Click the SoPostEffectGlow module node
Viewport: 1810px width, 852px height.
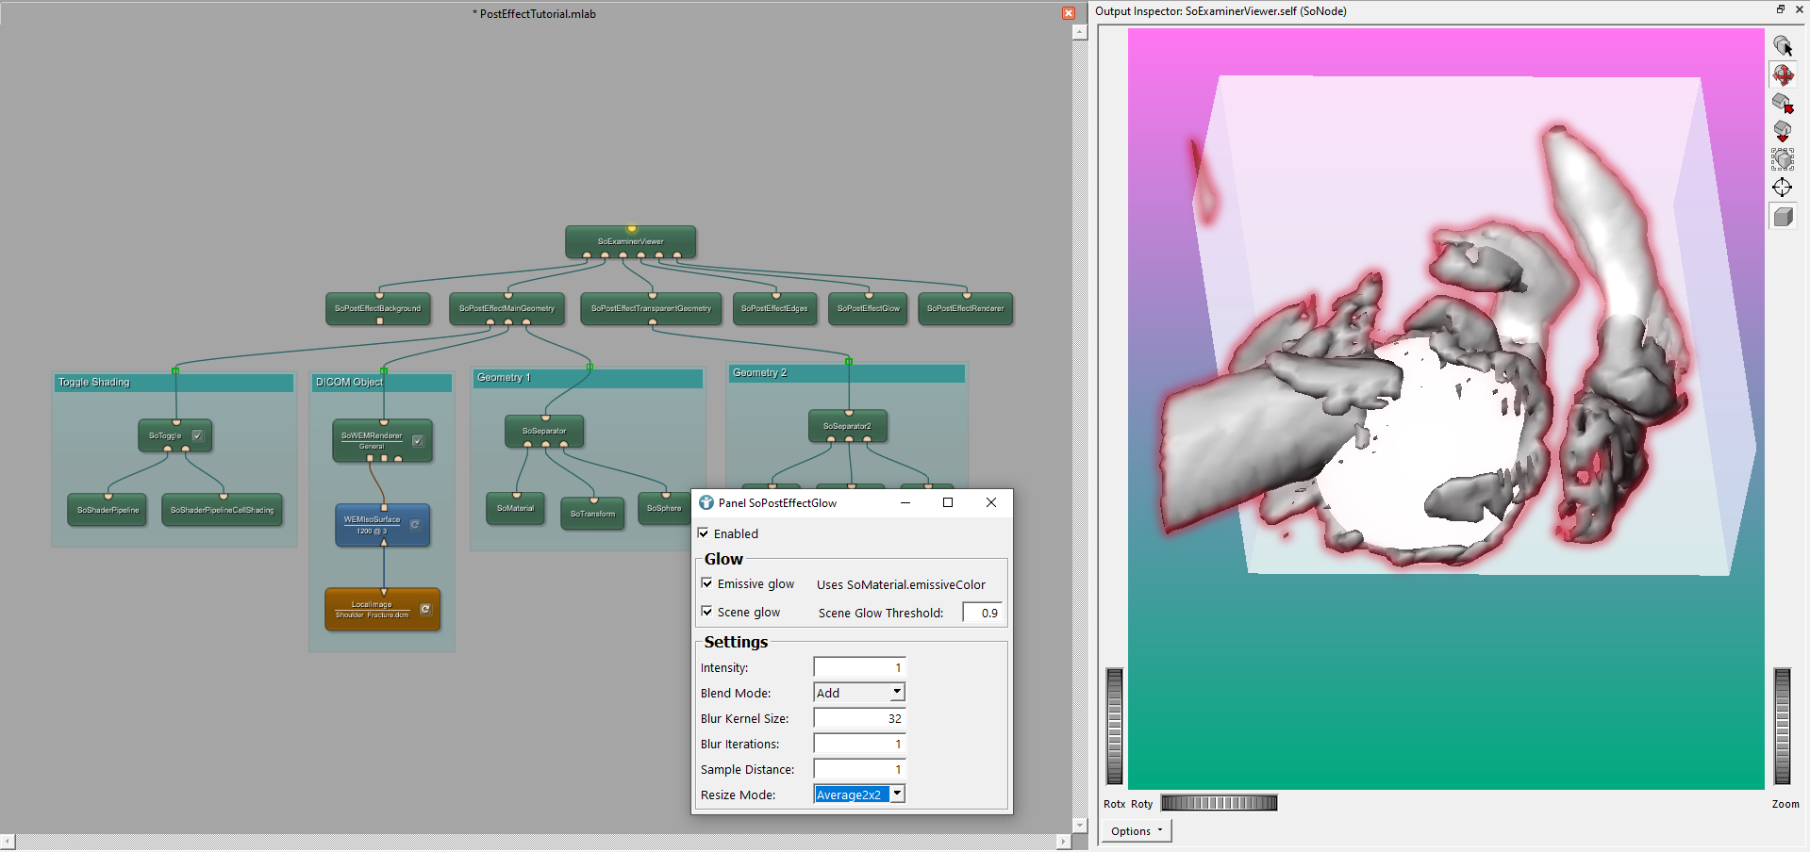(x=868, y=309)
